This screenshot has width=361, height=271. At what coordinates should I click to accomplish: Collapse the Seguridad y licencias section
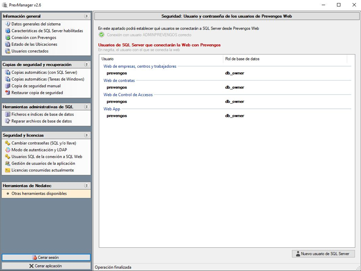click(87, 135)
